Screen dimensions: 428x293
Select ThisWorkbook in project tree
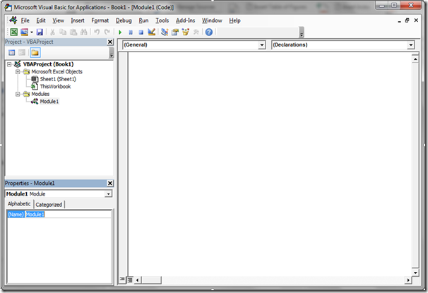(55, 86)
